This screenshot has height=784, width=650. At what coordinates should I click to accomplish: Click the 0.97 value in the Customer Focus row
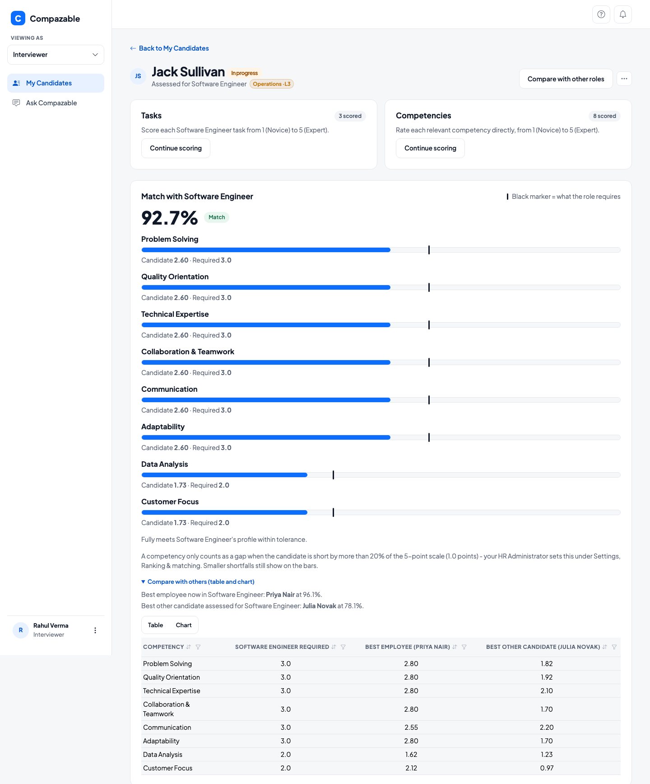coord(547,768)
